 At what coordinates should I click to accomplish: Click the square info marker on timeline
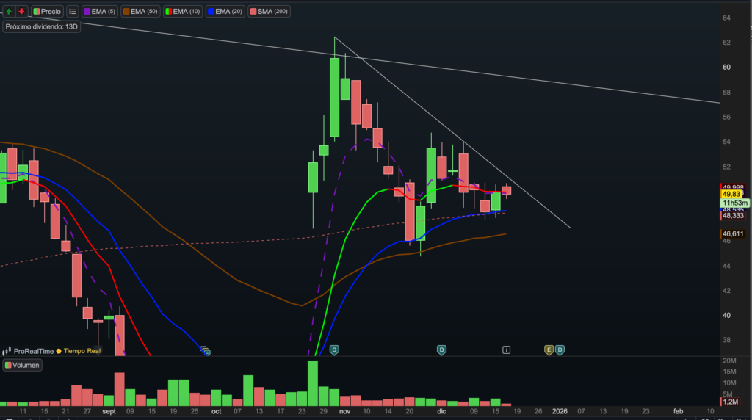pyautogui.click(x=506, y=350)
